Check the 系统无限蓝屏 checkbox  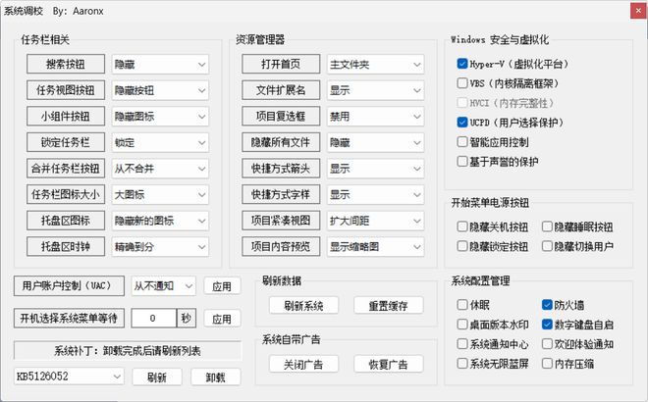pos(462,363)
